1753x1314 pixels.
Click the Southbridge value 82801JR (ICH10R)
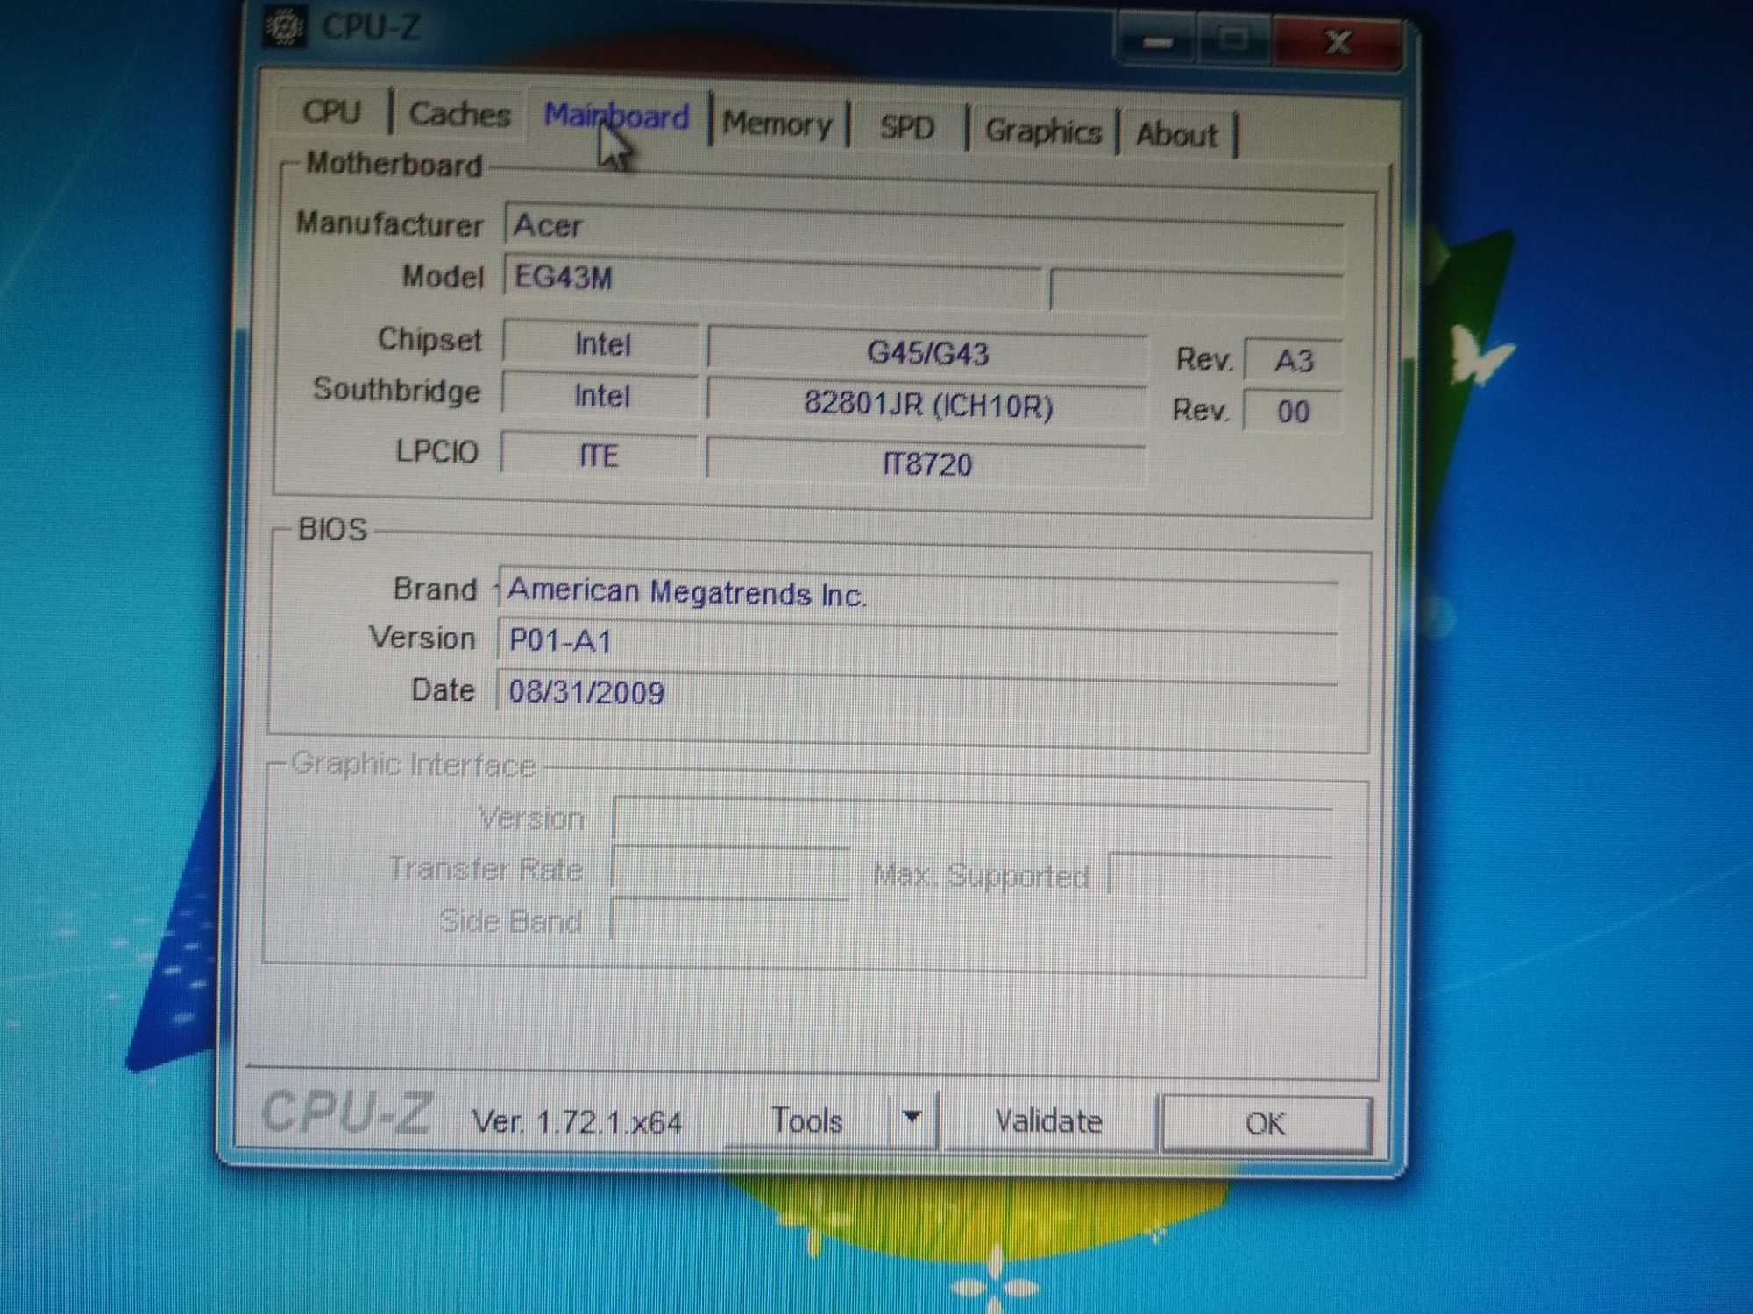pyautogui.click(x=927, y=405)
